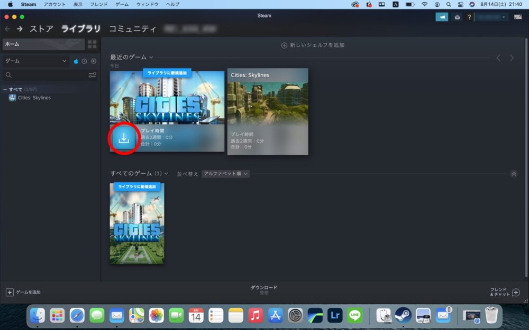Open the アカウント menu
Image resolution: width=529 pixels, height=330 pixels.
click(x=54, y=4)
